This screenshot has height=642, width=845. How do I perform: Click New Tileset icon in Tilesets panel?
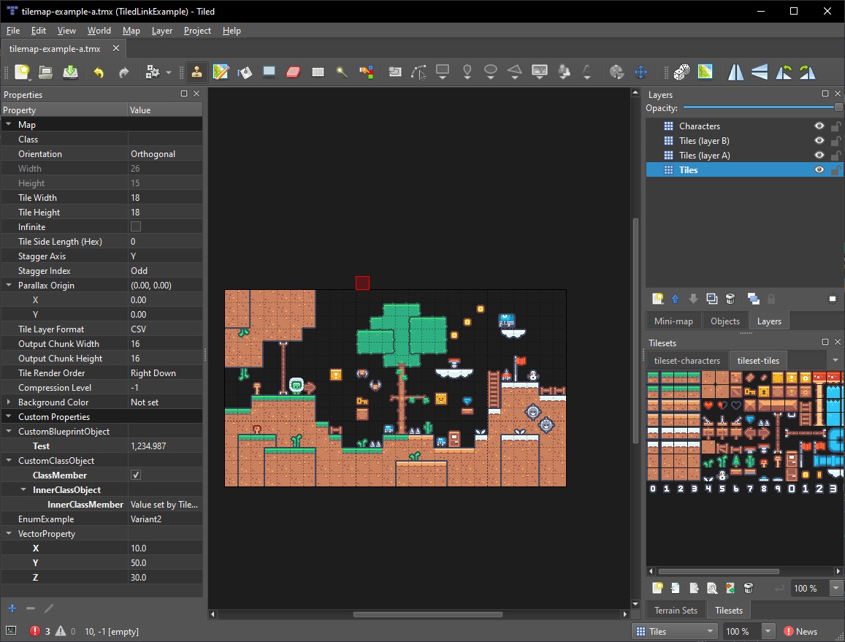[657, 588]
